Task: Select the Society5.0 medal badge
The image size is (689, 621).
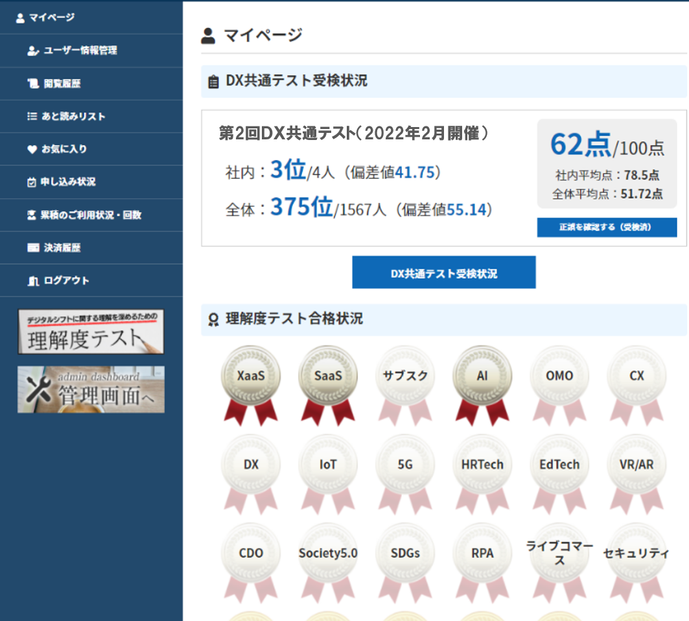Action: pyautogui.click(x=328, y=563)
